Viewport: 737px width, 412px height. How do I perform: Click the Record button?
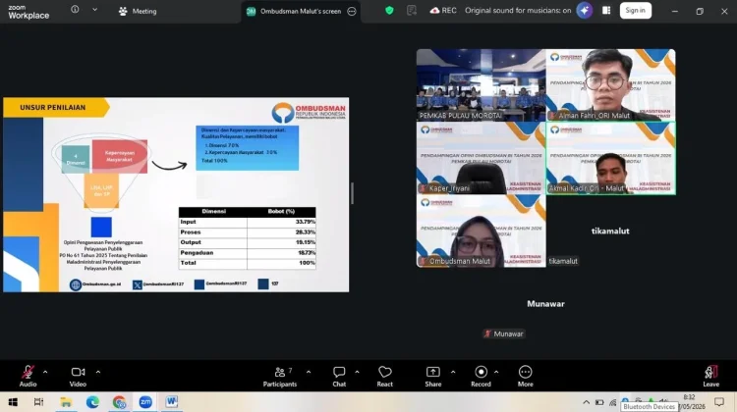pyautogui.click(x=481, y=376)
